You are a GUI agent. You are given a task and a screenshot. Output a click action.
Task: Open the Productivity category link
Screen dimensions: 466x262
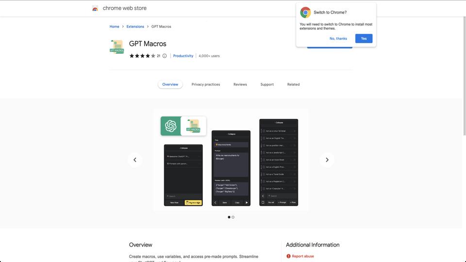click(183, 56)
